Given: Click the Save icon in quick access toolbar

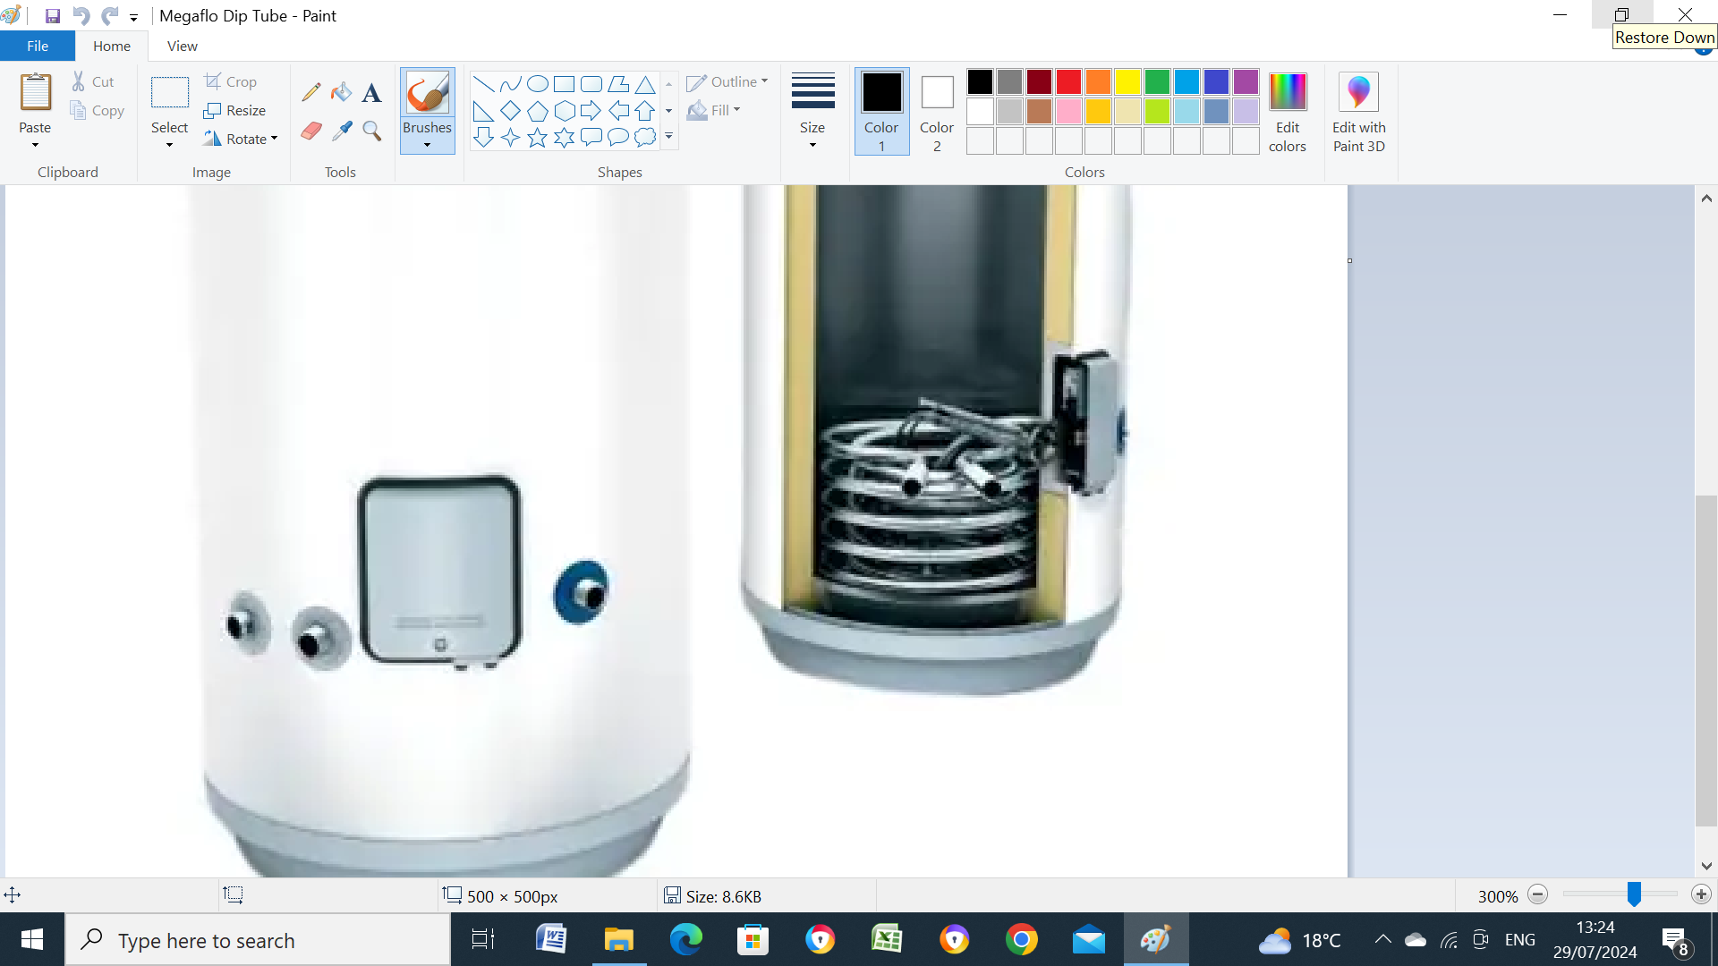Looking at the screenshot, I should [53, 15].
